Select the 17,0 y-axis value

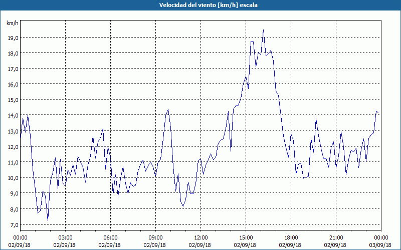[13, 69]
